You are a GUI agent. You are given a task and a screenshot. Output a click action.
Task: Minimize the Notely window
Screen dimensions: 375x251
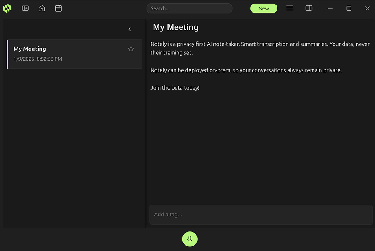click(x=330, y=8)
